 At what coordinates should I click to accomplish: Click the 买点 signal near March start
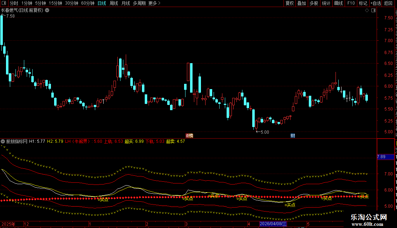coord(188,199)
